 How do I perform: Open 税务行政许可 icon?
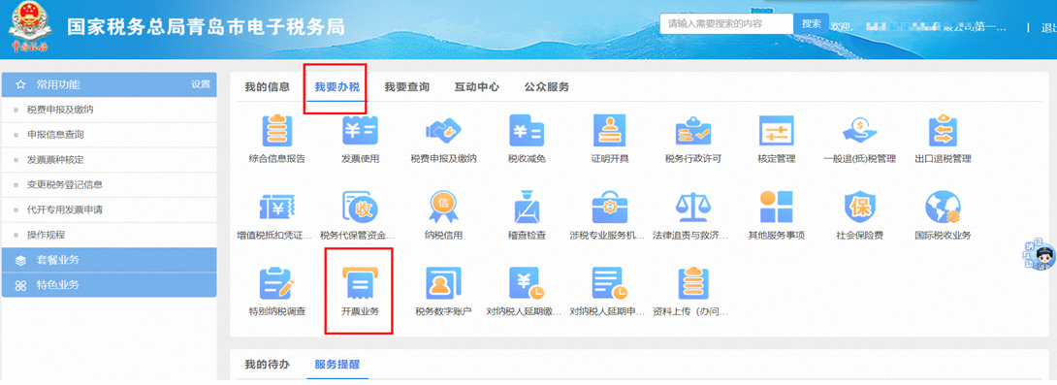click(x=693, y=131)
